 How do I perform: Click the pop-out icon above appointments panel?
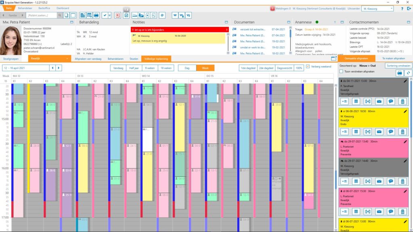point(334,59)
